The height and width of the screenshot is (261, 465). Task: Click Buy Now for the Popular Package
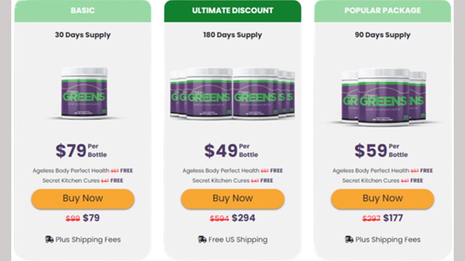coord(383,199)
